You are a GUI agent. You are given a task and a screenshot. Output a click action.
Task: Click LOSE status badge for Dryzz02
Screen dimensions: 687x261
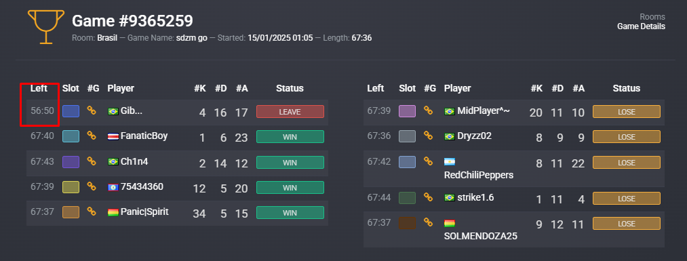[627, 137]
